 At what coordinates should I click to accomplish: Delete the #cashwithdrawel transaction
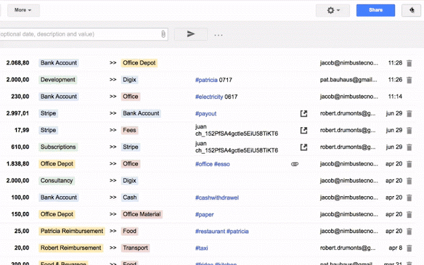click(409, 197)
